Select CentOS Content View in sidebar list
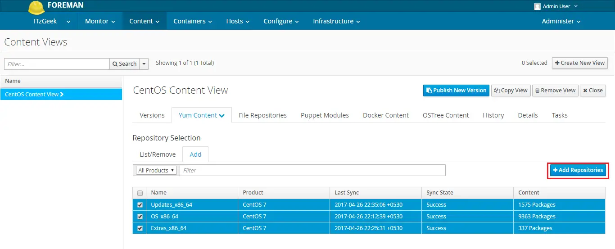The height and width of the screenshot is (249, 615). [61, 94]
